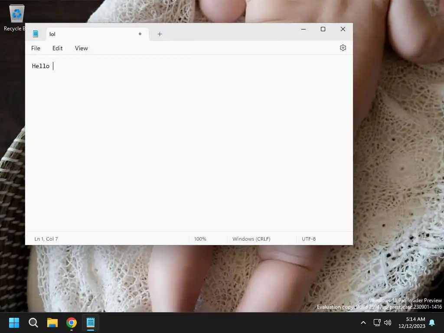Click the Ln 1, Col 7 status entry
The width and height of the screenshot is (444, 333).
point(46,239)
